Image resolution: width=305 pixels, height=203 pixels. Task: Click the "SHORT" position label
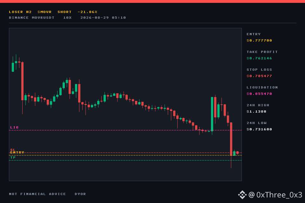[64, 12]
